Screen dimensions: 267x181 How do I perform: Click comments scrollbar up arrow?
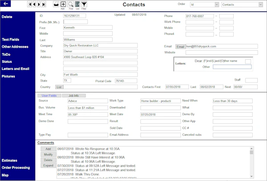pos(251,148)
